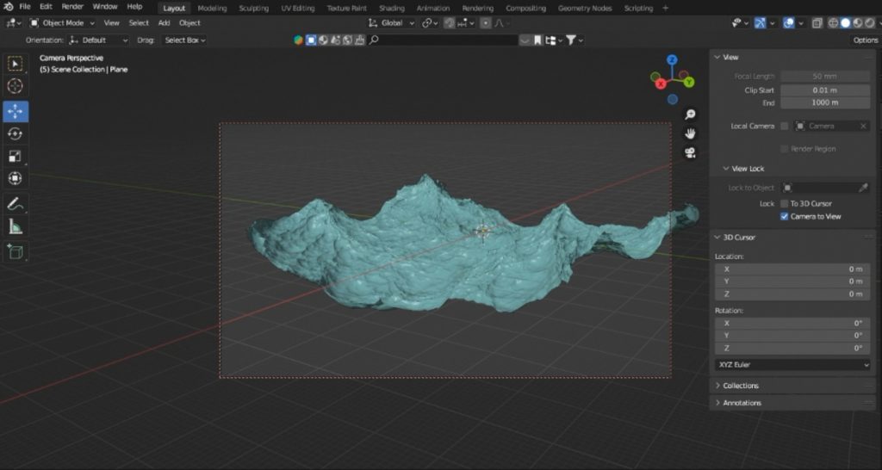Open the XYZ Euler rotation mode dropdown
882x470 pixels.
pos(792,365)
